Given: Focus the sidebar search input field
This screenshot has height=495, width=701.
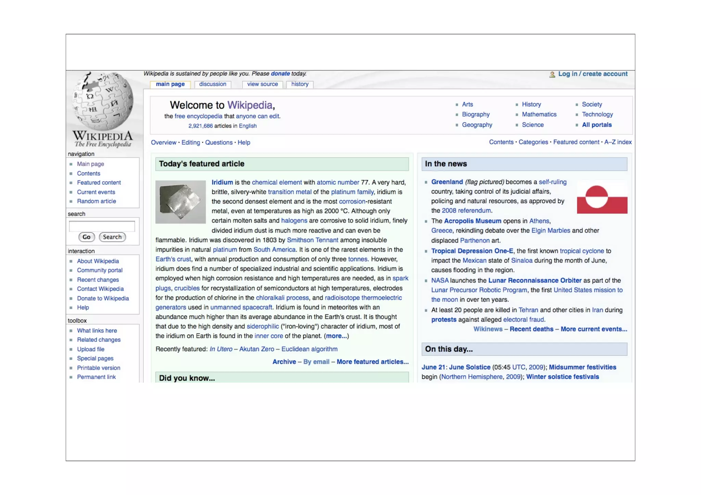Looking at the screenshot, I should pos(102,226).
